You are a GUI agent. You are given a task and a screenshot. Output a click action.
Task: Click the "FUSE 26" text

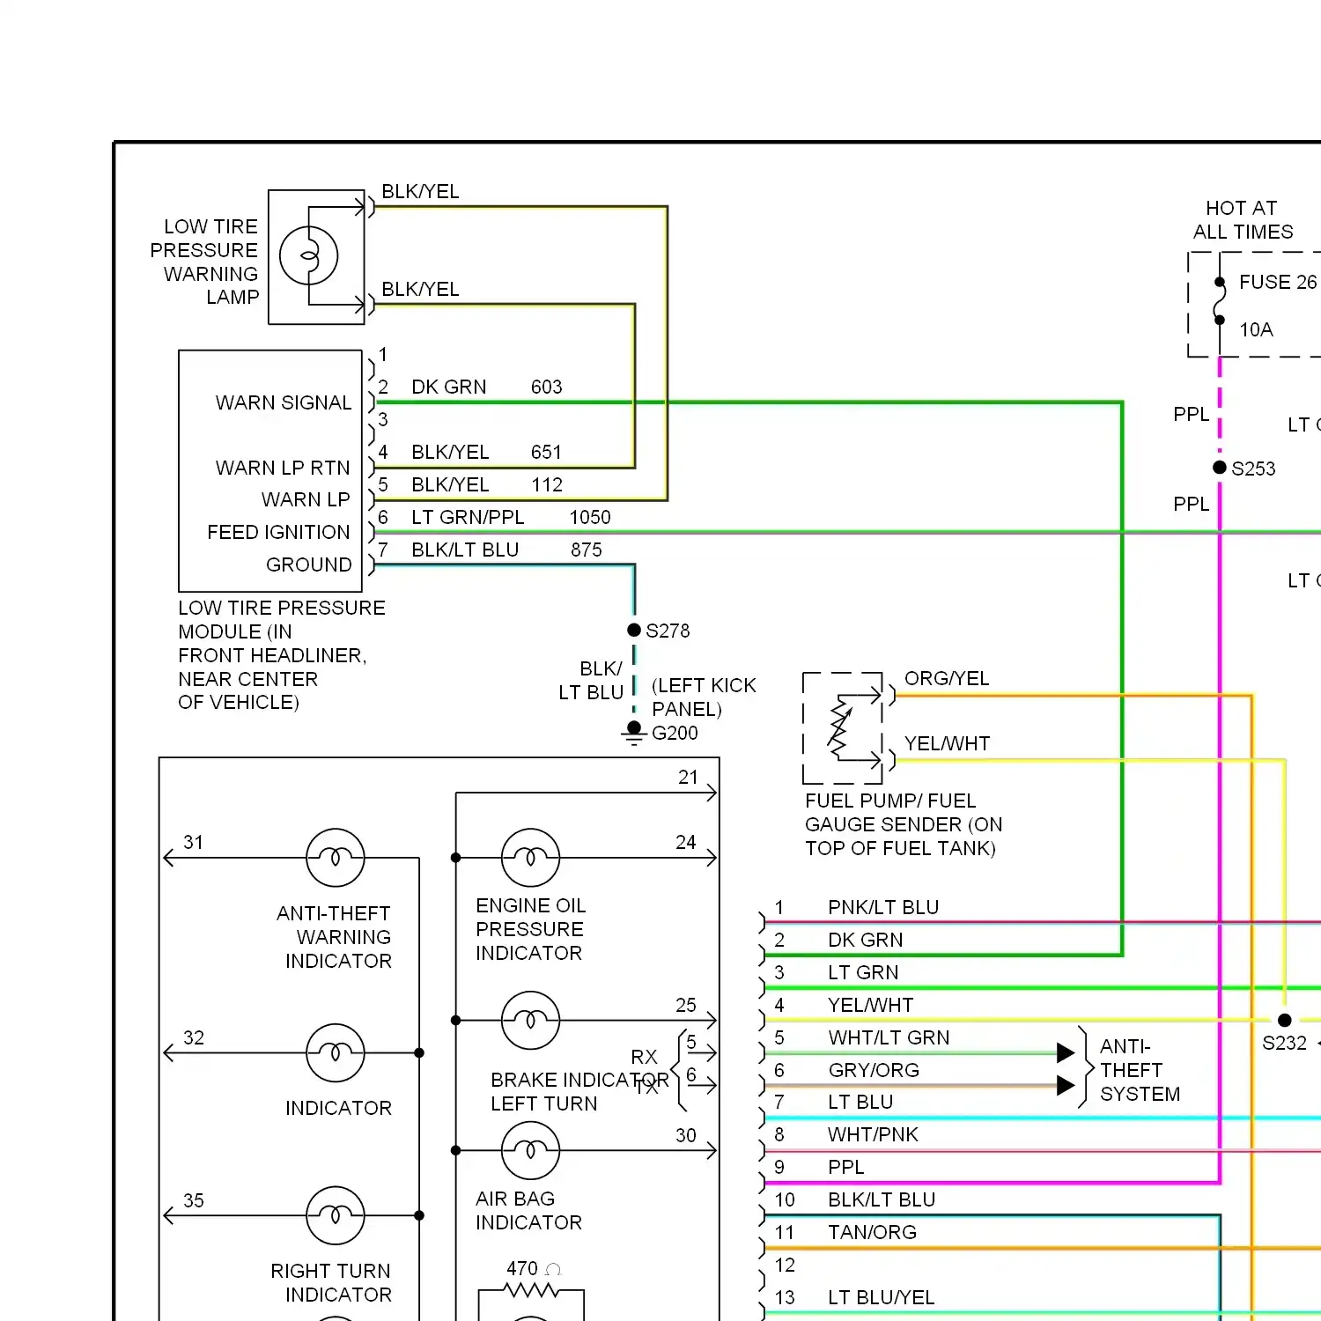pyautogui.click(x=1278, y=282)
